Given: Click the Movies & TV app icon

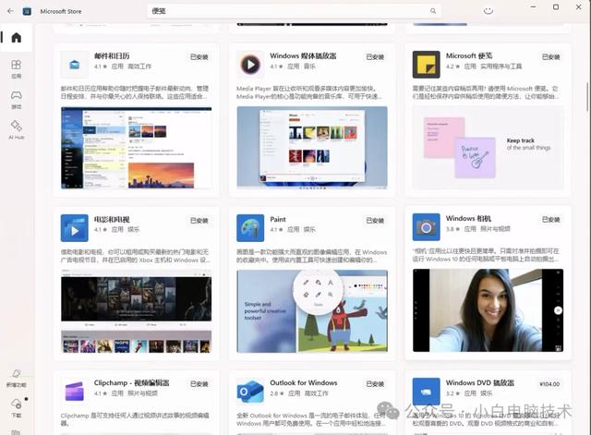Looking at the screenshot, I should (74, 228).
